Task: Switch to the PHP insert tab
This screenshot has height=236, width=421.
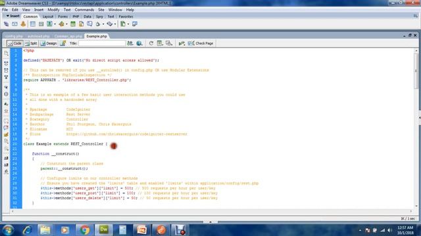Action: [x=76, y=16]
